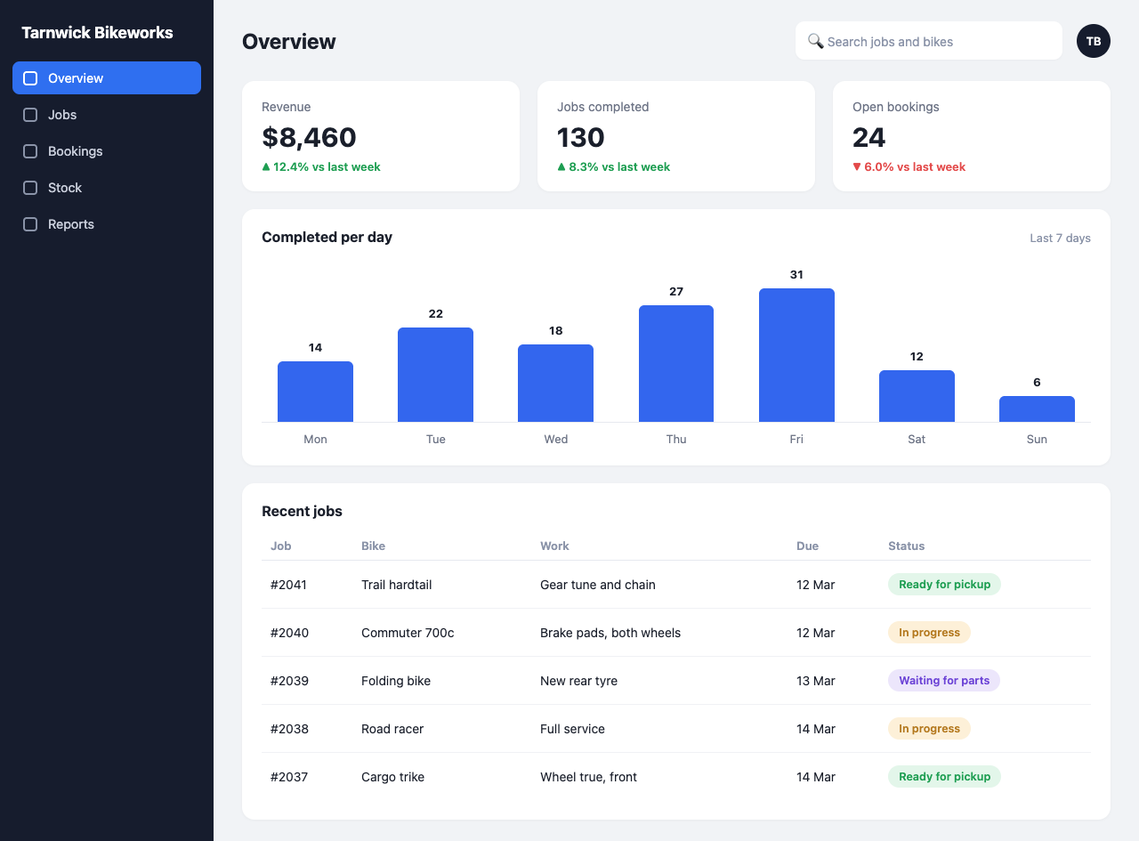Image resolution: width=1139 pixels, height=841 pixels.
Task: Click job number #2039
Action: pyautogui.click(x=289, y=681)
